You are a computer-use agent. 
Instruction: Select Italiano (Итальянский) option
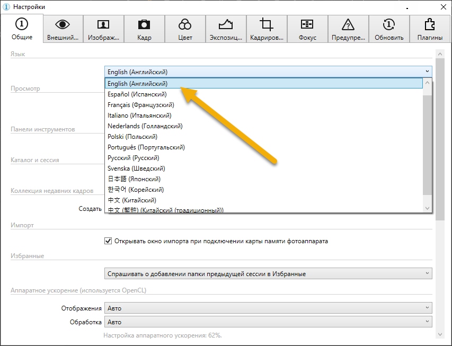click(263, 116)
